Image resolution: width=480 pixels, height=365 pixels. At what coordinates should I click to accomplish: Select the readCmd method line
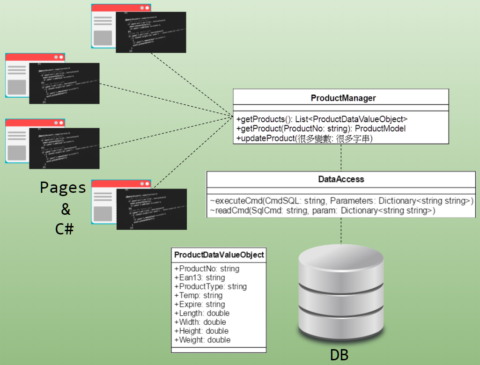coord(322,211)
